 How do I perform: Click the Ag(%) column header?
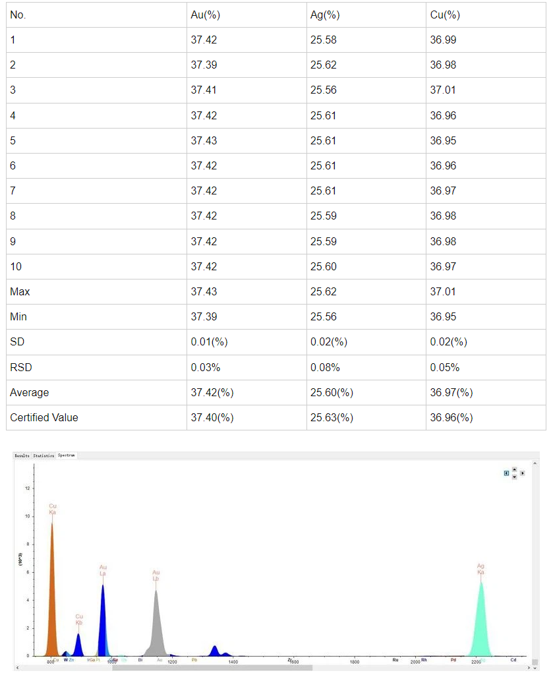[324, 15]
